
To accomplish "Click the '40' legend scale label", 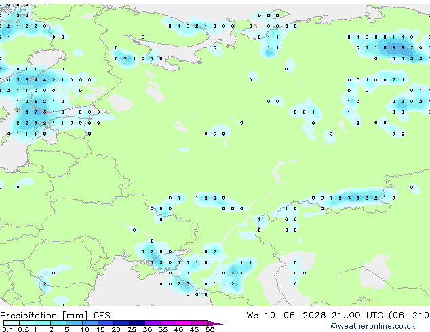I will 178,329.
